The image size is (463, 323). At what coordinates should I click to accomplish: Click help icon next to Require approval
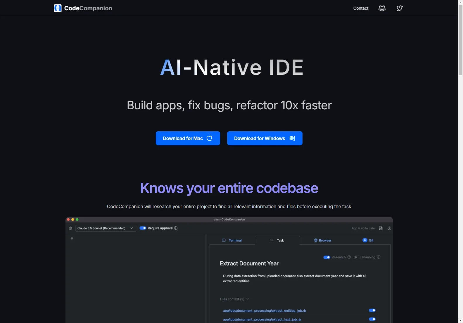[176, 228]
